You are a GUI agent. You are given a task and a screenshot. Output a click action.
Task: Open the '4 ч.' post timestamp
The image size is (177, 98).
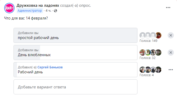coord(48,11)
